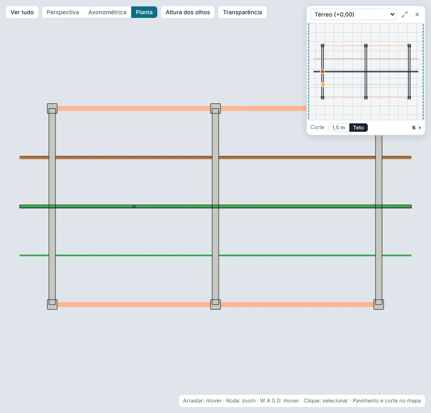Screen dimensions: 431x413
Task: Switch to Perspectiva view
Action: click(x=63, y=12)
